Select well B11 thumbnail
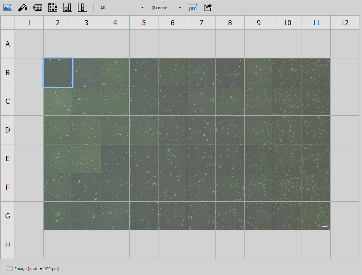 316,73
